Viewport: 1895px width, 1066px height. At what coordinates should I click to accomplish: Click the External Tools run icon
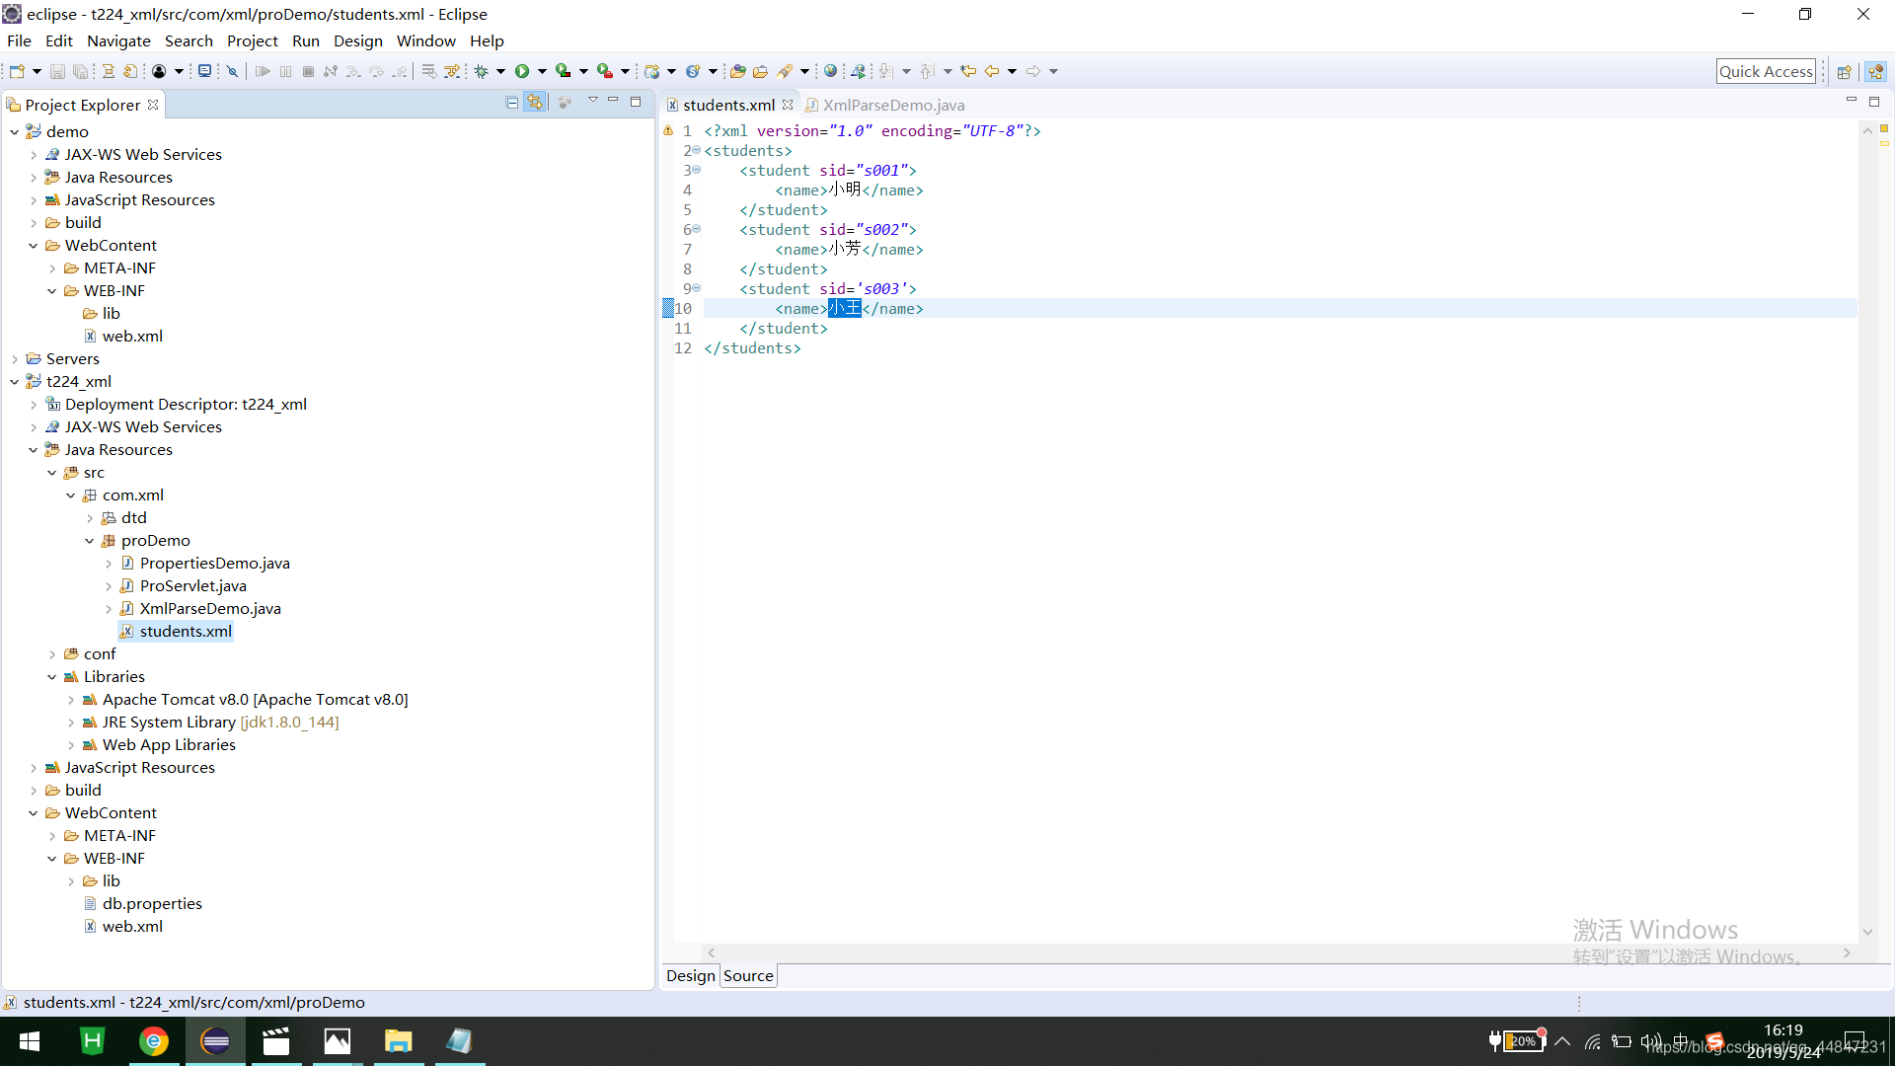(x=605, y=71)
